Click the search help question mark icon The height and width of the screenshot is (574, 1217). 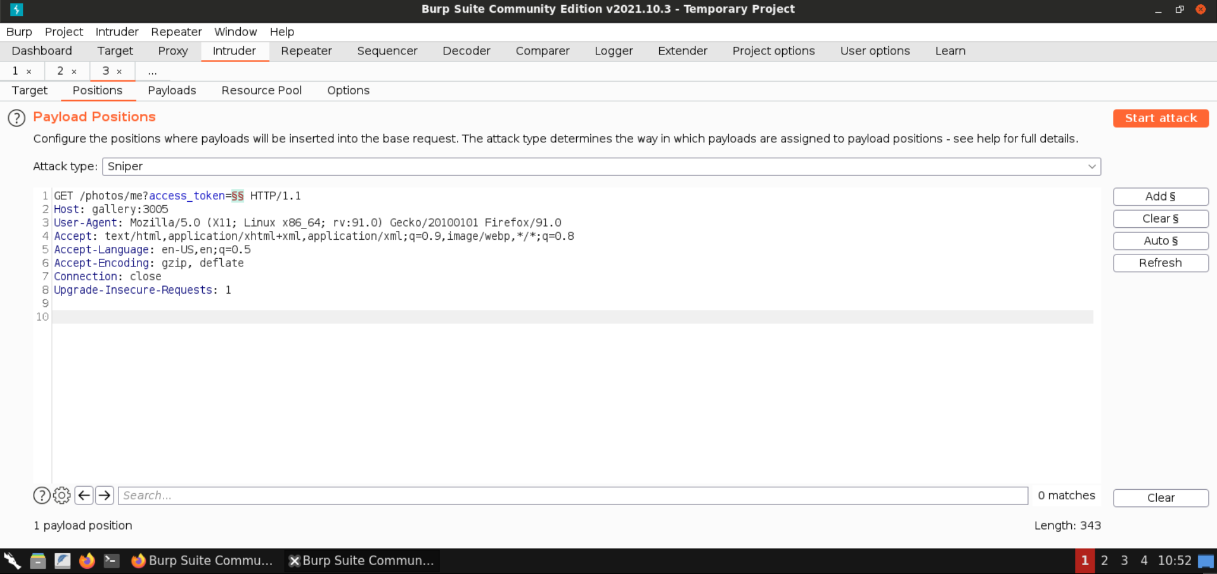click(42, 496)
